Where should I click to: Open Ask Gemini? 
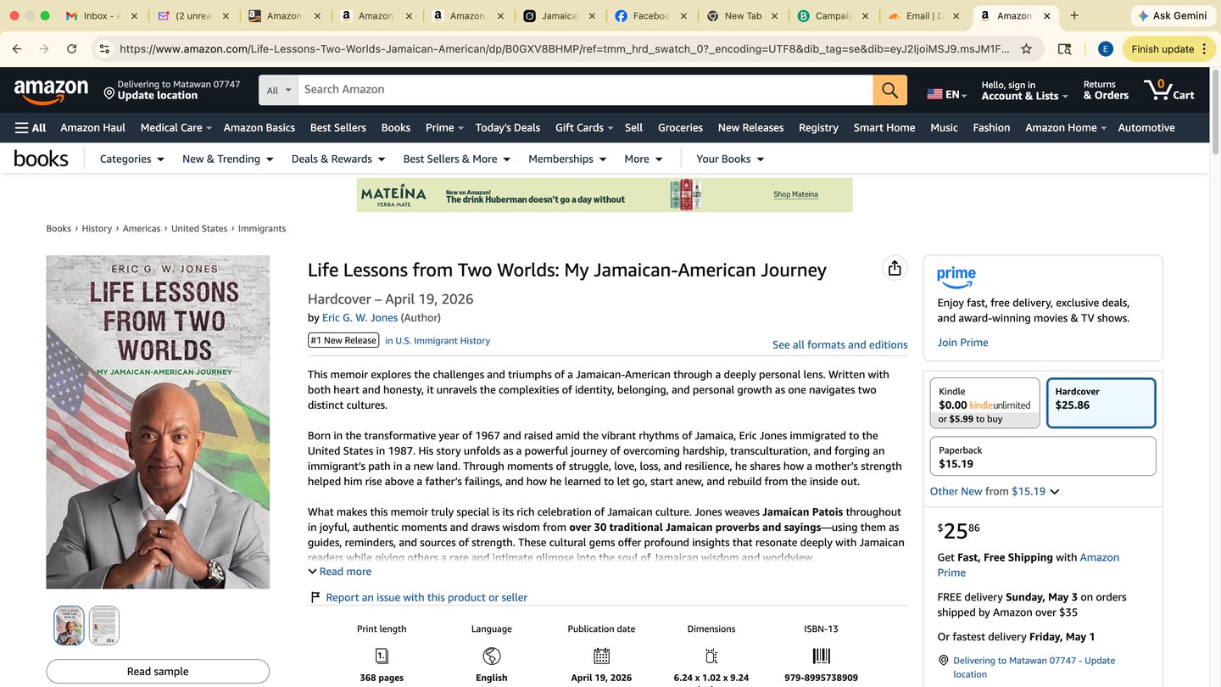coord(1172,15)
